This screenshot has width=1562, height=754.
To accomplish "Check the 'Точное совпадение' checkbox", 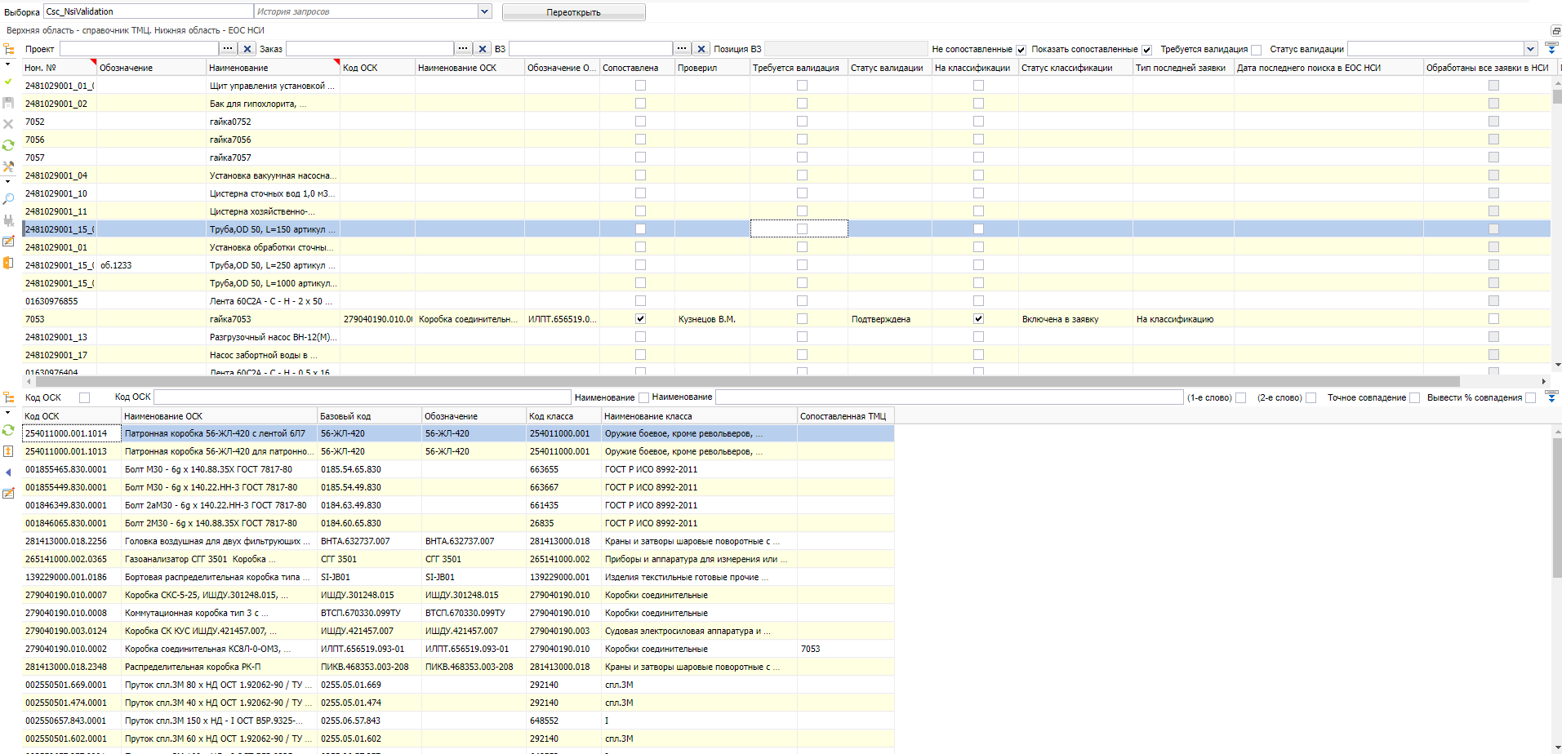I will 1414,398.
